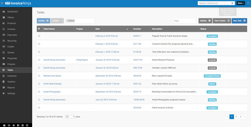The image size is (251, 127).
Task: Toggle the right-side panel hamburger icon
Action: tap(248, 3)
